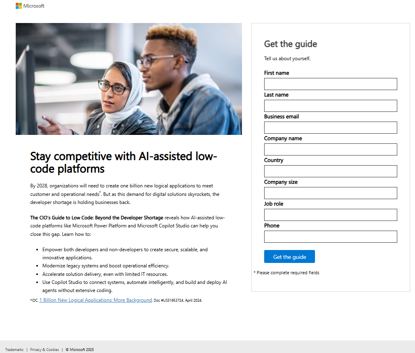Focus the First name input field
Screen dimensions: 415x353
click(330, 84)
